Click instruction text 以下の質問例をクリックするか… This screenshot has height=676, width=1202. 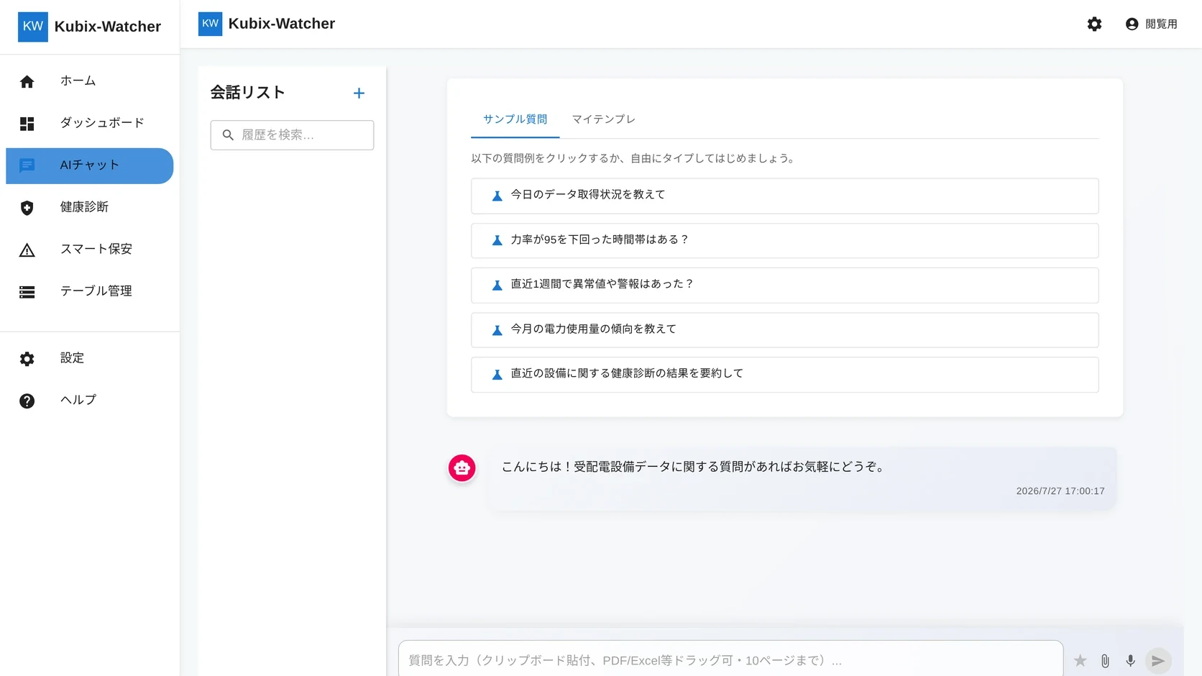[634, 158]
